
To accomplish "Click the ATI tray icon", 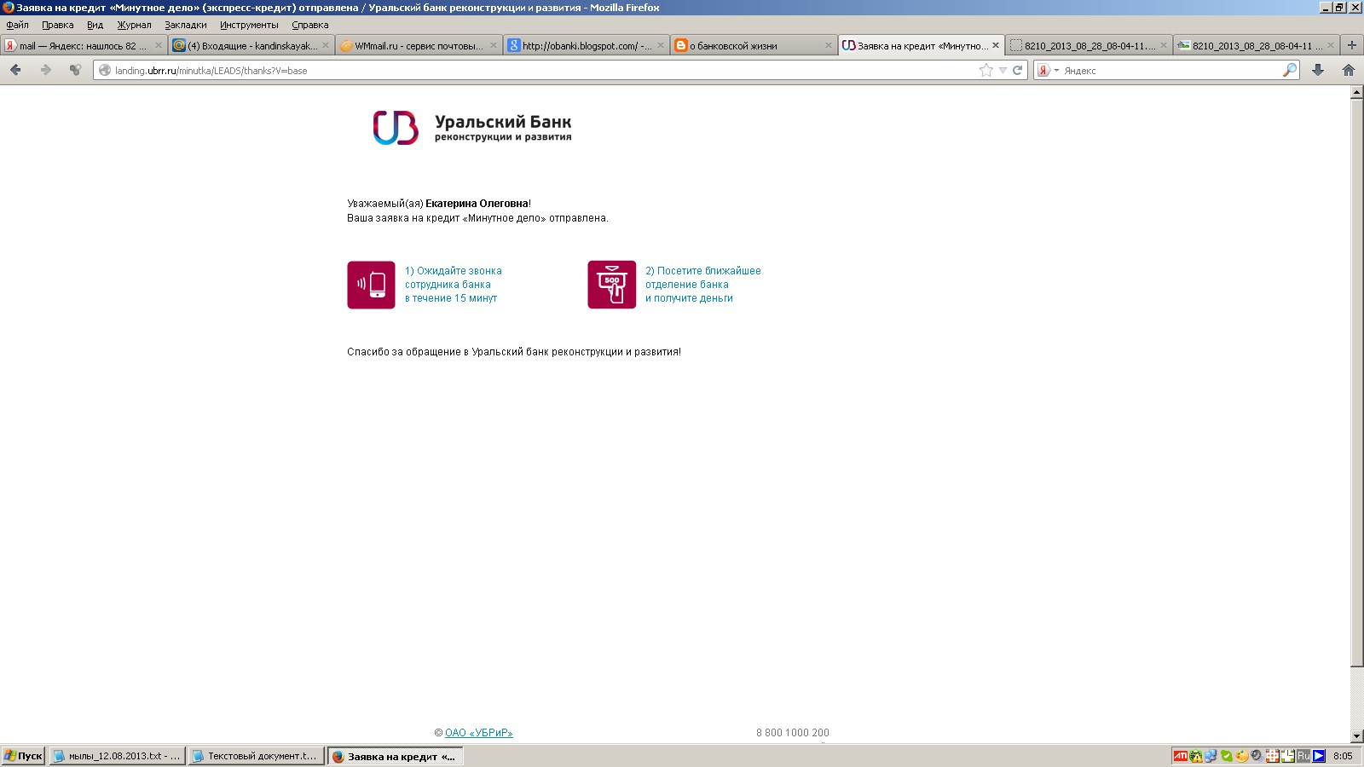I will [1180, 756].
